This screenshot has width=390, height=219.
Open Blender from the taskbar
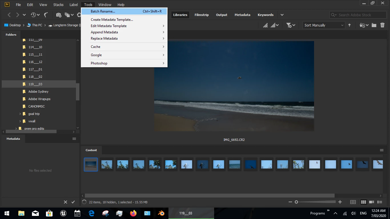tap(161, 213)
